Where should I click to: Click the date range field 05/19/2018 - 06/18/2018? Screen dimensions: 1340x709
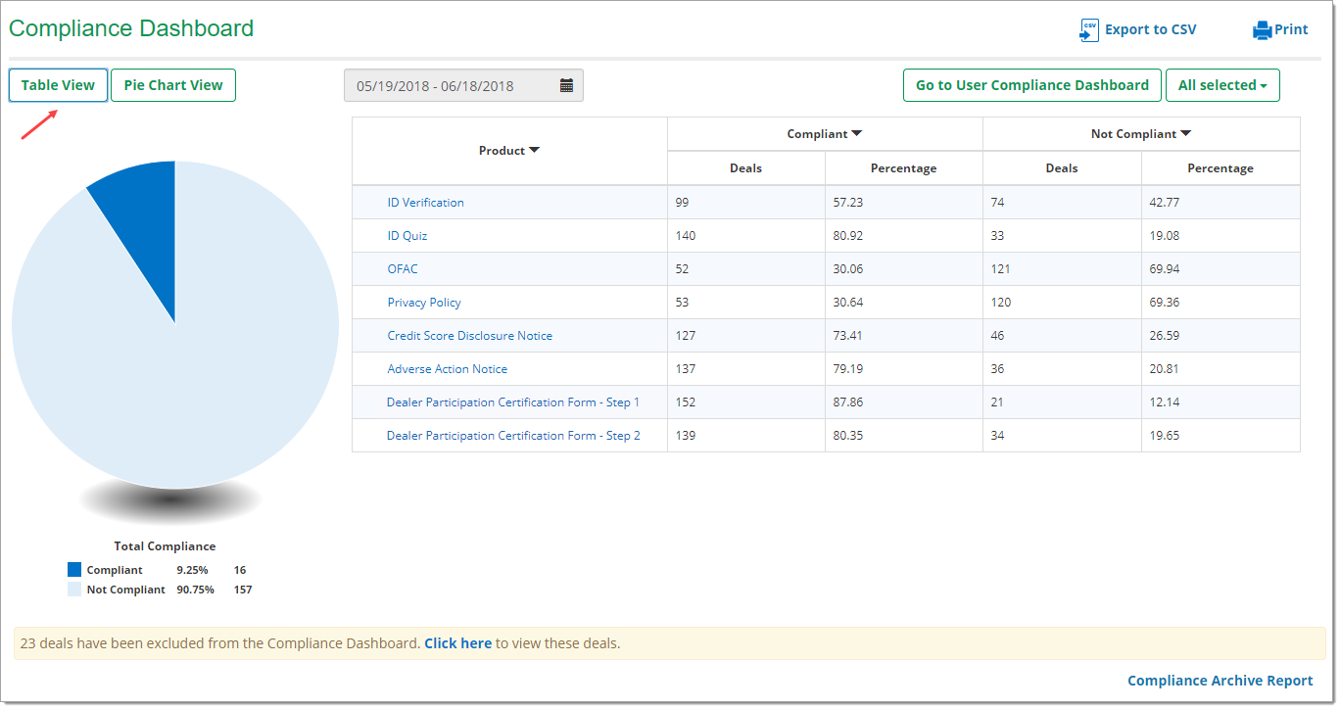(x=463, y=85)
